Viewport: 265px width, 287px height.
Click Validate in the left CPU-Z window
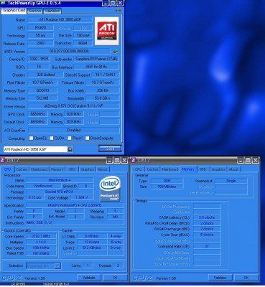pyautogui.click(x=89, y=278)
